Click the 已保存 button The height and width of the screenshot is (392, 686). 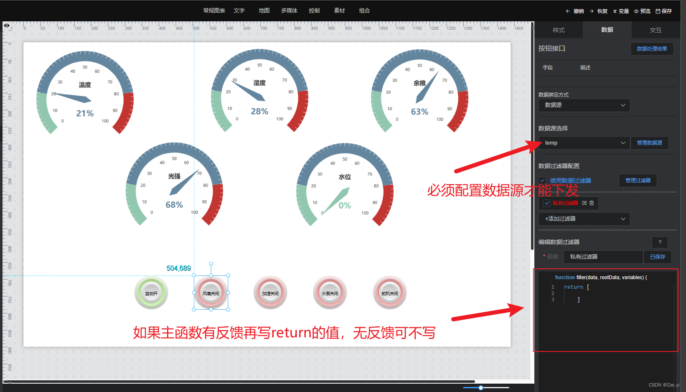[x=658, y=257]
